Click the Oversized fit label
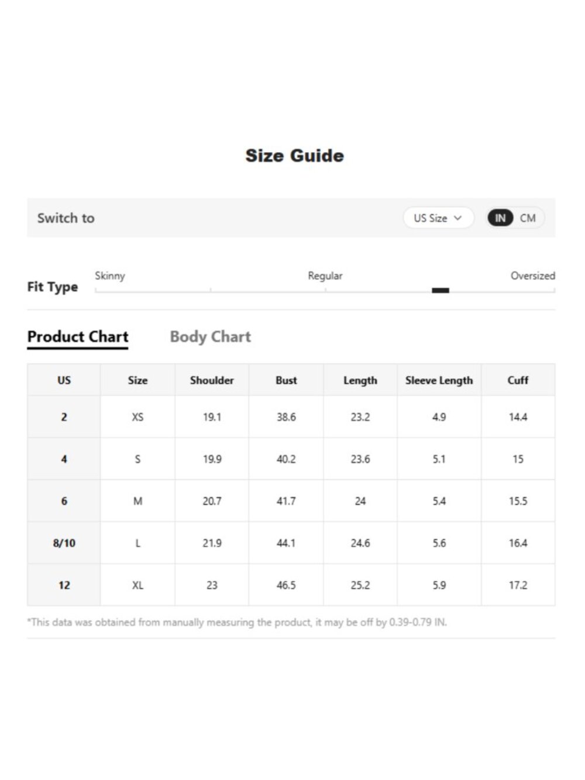This screenshot has width=585, height=780. point(532,276)
